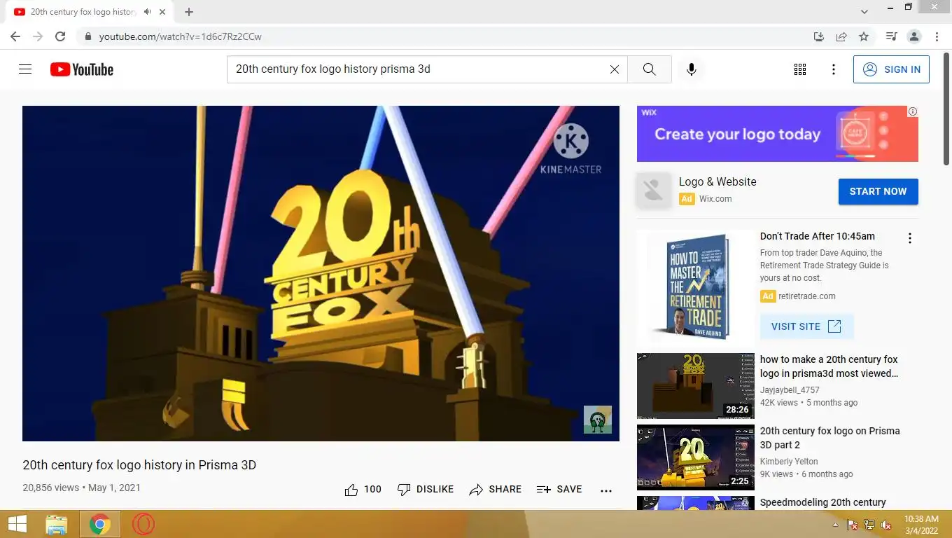Viewport: 952px width, 538px height.
Task: Open Chrome profile avatar
Action: tap(914, 36)
